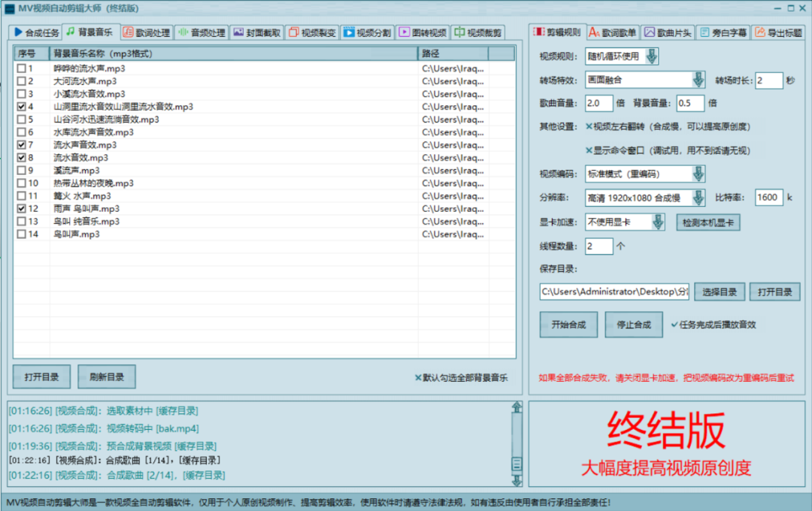Check the box for 哗哗的流水声.mp3
Image resolution: width=812 pixels, height=511 pixels.
click(x=22, y=68)
